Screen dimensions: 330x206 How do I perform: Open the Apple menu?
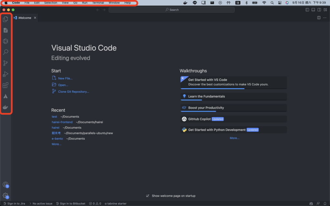6,3
